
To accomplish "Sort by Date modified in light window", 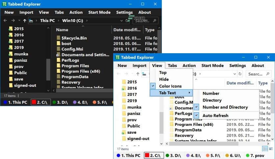I will pyautogui.click(x=240, y=83).
